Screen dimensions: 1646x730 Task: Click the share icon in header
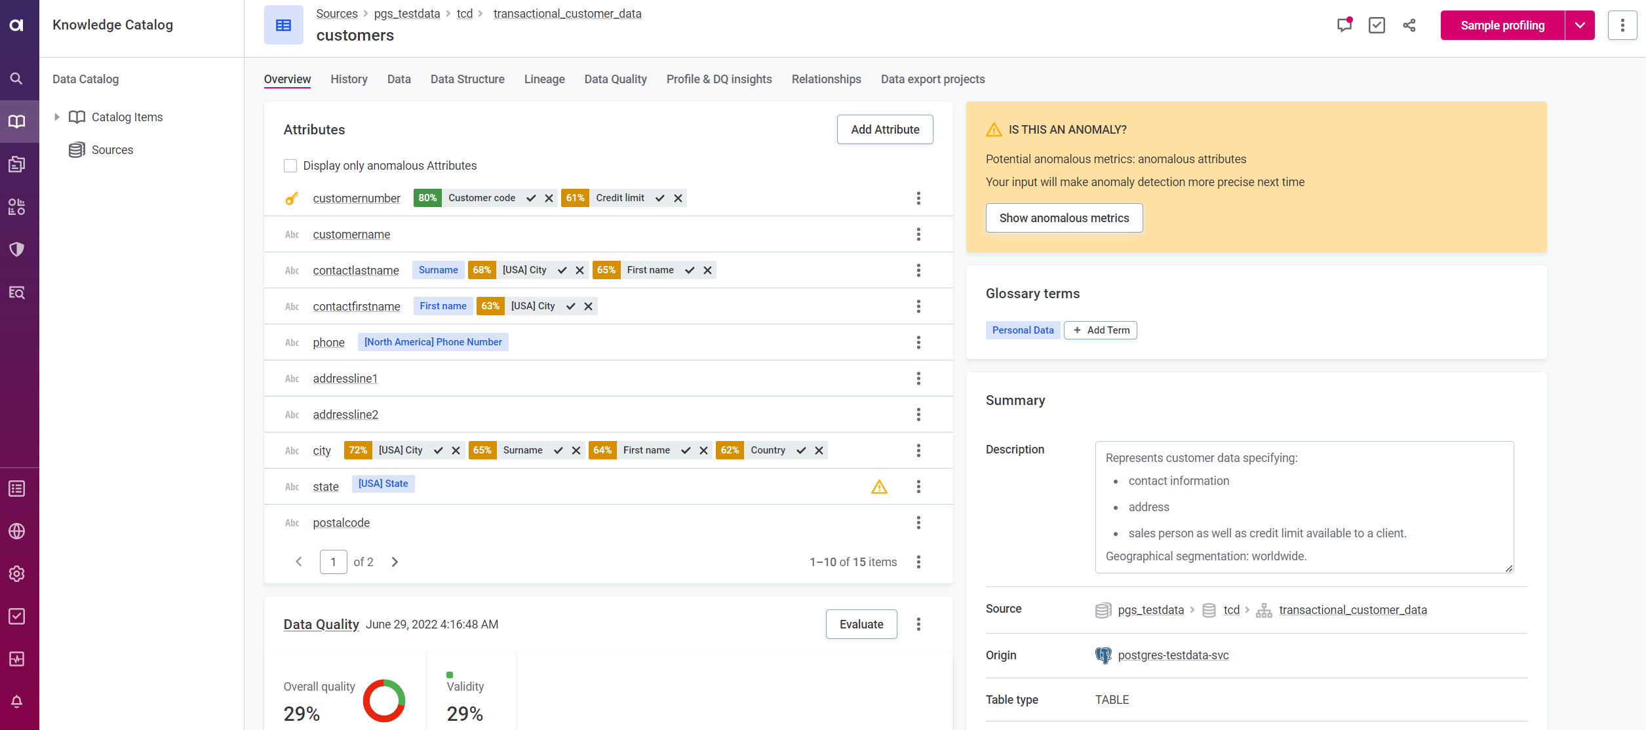point(1409,26)
